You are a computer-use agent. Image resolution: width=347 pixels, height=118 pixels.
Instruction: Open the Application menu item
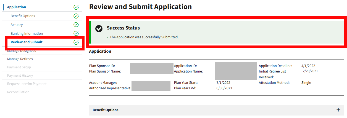click(x=17, y=7)
